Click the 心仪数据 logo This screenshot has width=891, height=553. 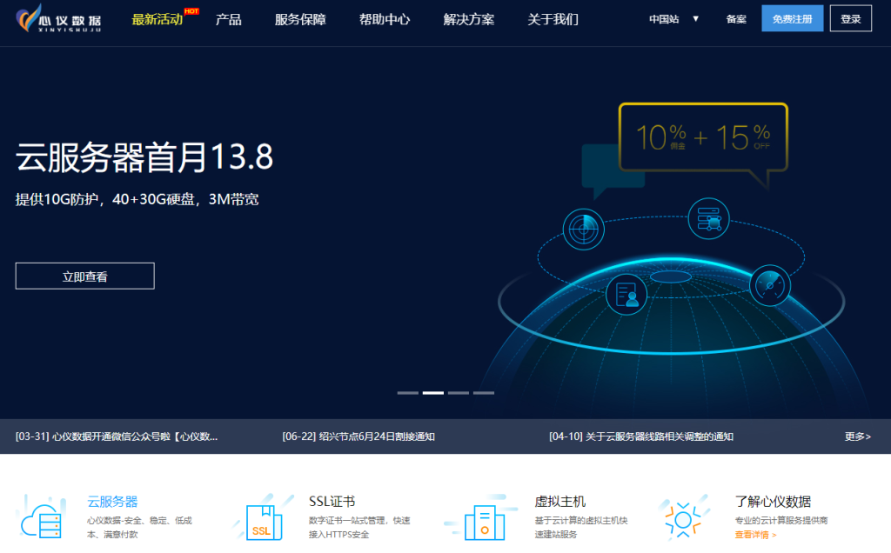point(58,18)
